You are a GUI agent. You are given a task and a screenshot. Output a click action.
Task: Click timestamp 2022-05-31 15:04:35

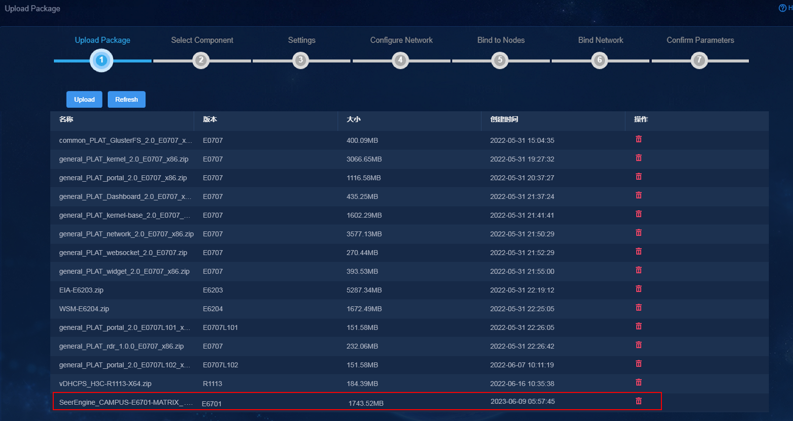(x=522, y=140)
